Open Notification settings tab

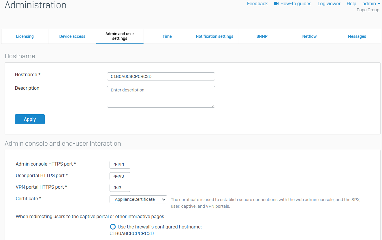click(x=214, y=36)
